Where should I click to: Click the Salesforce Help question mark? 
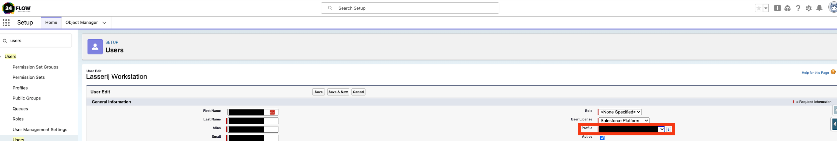click(x=798, y=8)
